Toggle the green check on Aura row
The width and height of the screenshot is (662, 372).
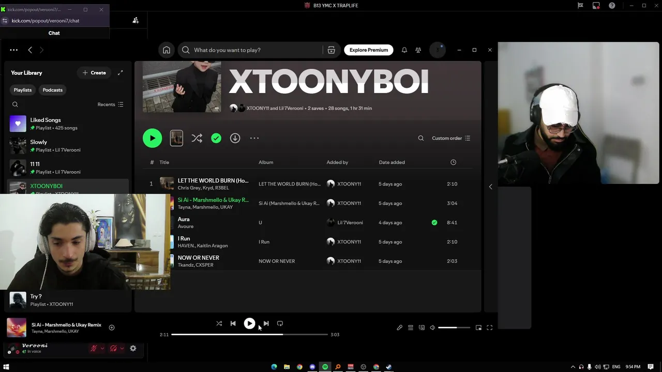coord(434,223)
